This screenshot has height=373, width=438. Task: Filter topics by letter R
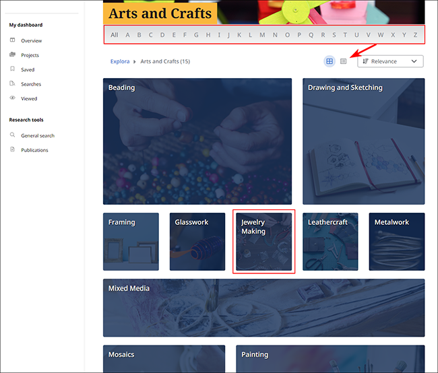(x=323, y=35)
